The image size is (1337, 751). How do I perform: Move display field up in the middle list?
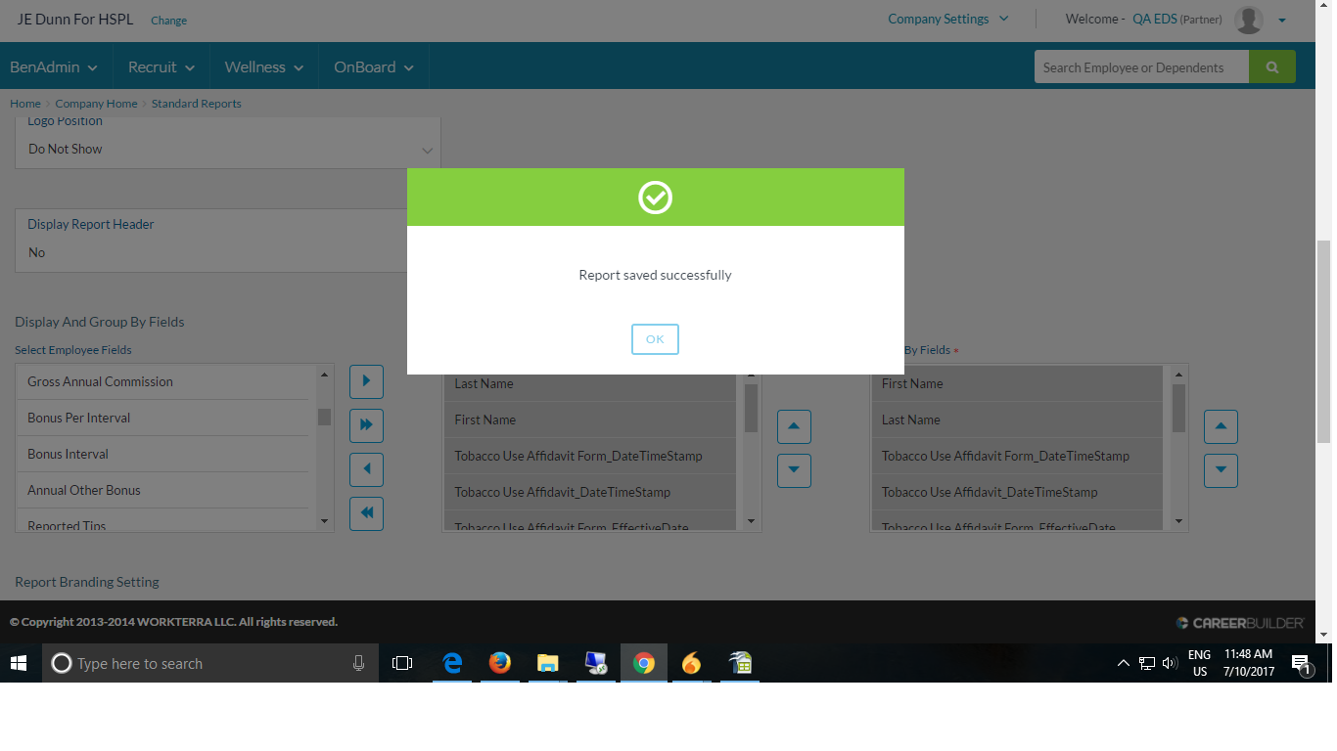coord(793,426)
